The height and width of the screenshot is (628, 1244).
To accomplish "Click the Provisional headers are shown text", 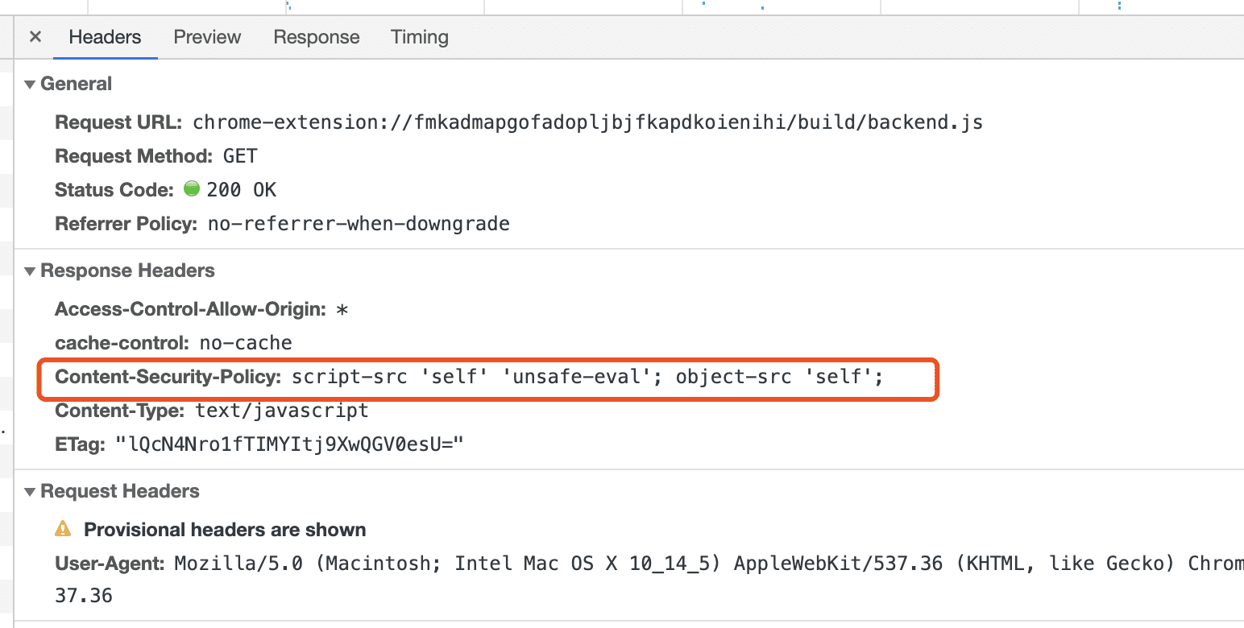I will click(225, 530).
